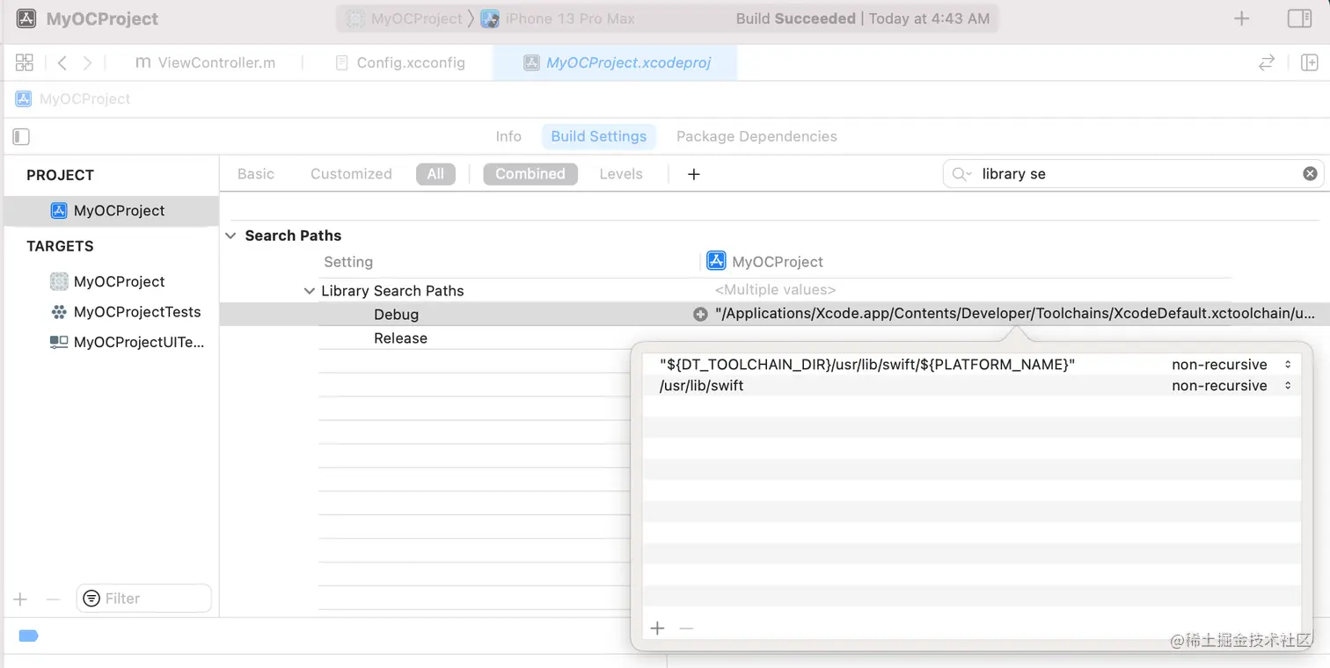Toggle the All settings filter
The image size is (1330, 668).
click(x=435, y=174)
